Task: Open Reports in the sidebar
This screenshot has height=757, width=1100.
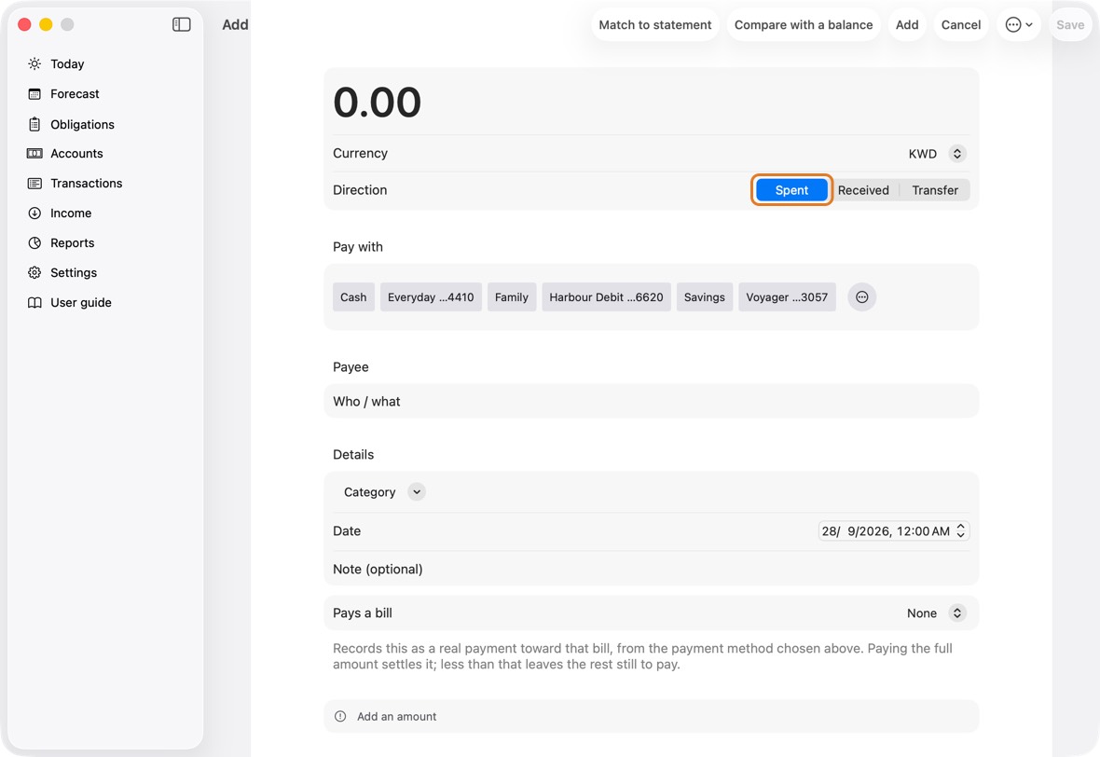Action: click(73, 242)
